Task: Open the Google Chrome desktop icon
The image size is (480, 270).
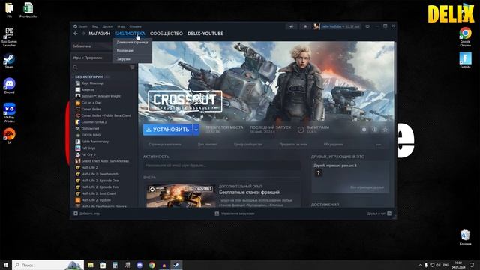Action: point(465,37)
